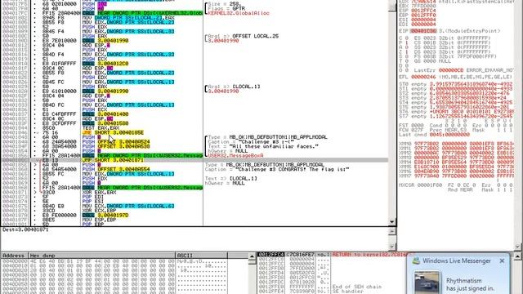Screen dimensions: 523x294
Task: Select the LastErr value in registers
Action: tap(451, 70)
